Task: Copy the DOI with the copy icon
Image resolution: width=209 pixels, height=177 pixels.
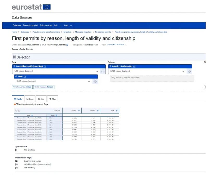Action: coord(67,45)
